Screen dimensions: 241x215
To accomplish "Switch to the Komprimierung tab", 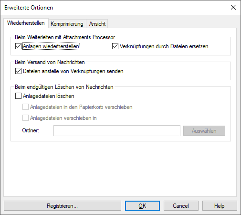I will pos(67,24).
